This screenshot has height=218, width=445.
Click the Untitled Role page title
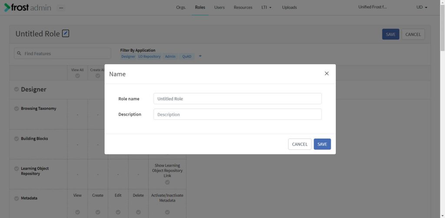pos(37,34)
